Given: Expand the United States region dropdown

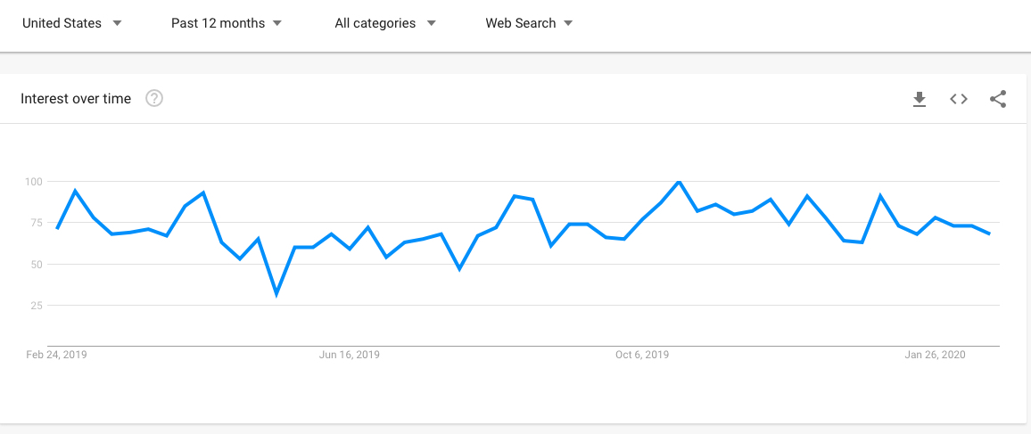Looking at the screenshot, I should tap(71, 23).
